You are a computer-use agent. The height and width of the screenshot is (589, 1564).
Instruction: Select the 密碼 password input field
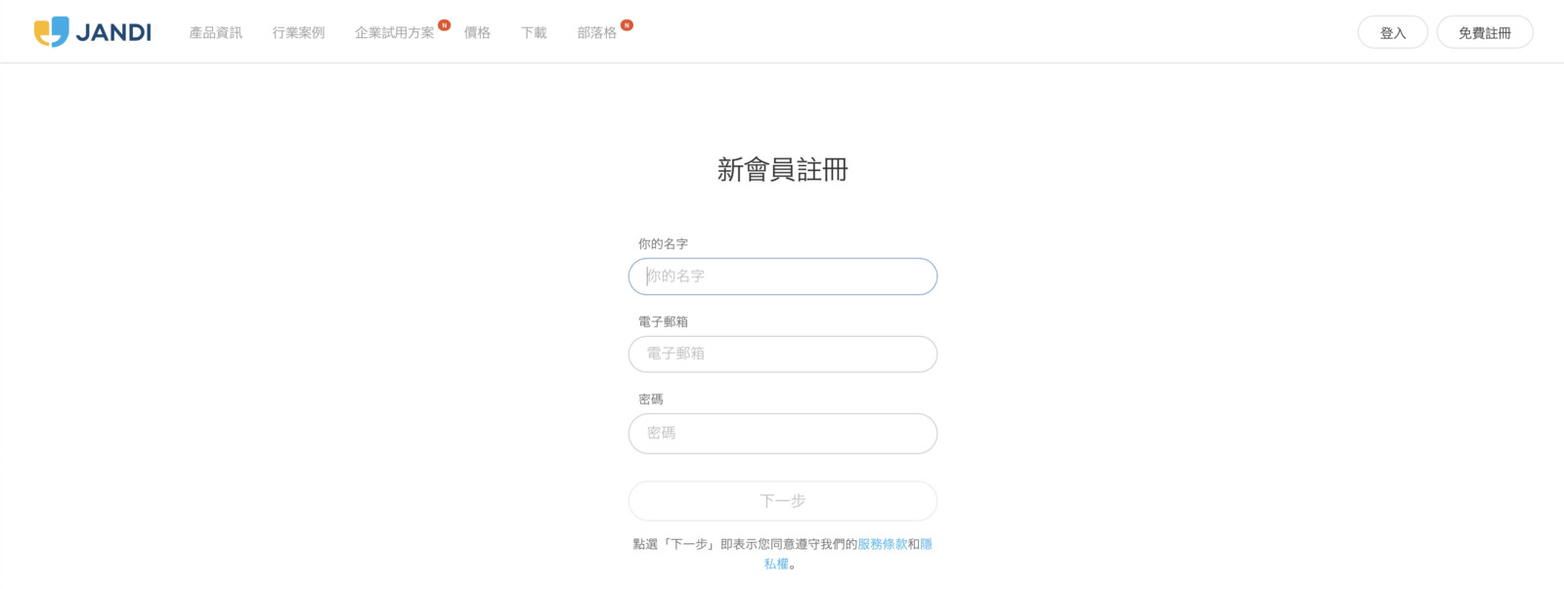[x=782, y=434]
